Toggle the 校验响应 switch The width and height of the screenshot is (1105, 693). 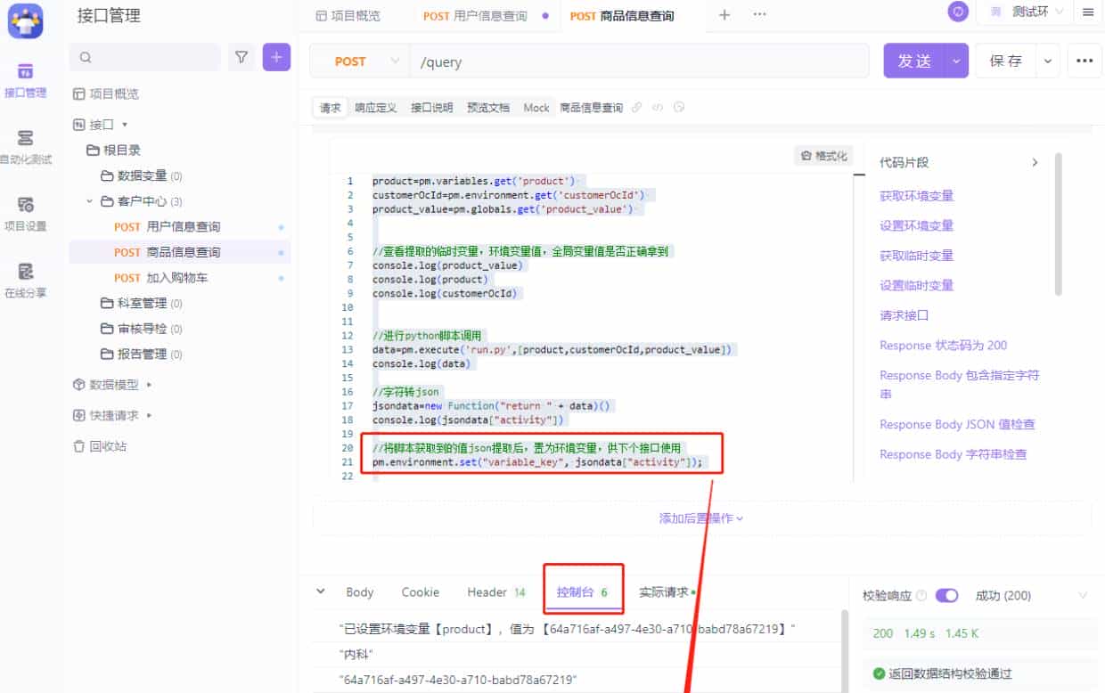946,594
